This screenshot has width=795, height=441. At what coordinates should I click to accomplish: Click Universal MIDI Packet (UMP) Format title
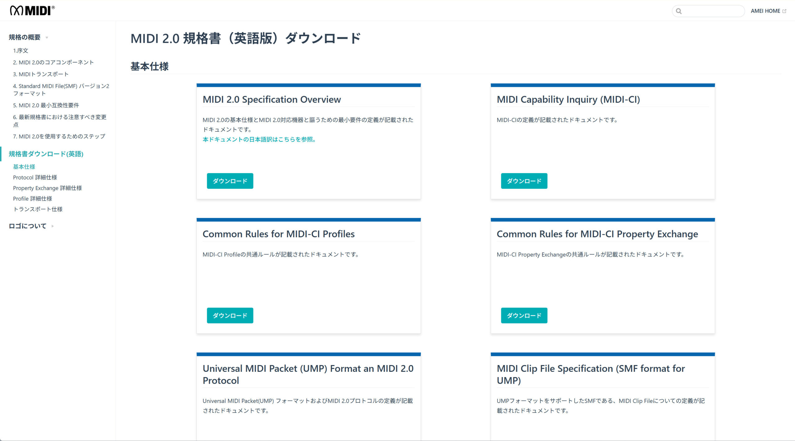click(x=308, y=374)
